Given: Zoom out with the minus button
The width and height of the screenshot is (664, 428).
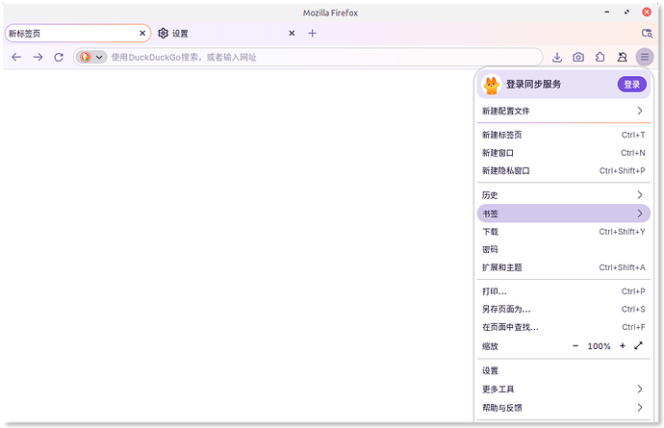Looking at the screenshot, I should 575,346.
